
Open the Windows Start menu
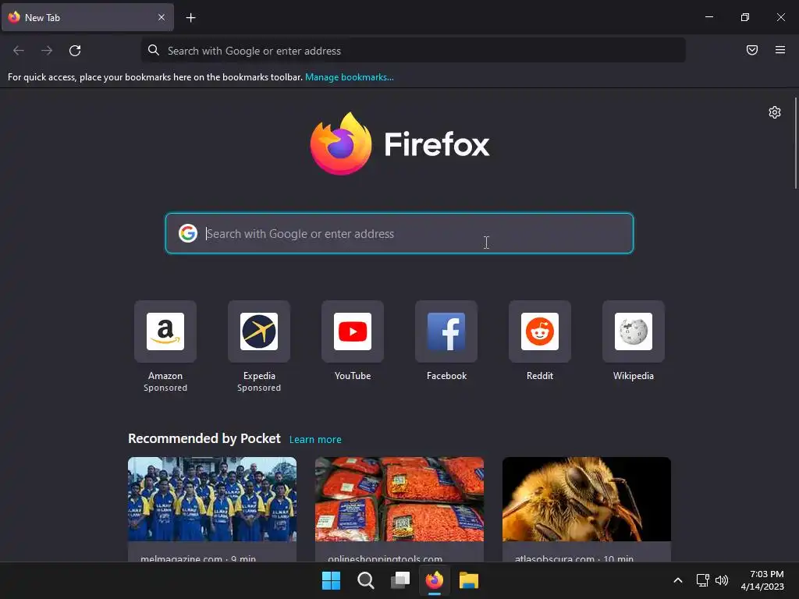[x=331, y=580]
